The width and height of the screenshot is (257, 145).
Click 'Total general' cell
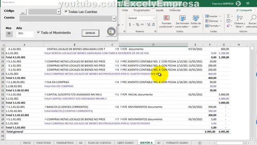[x=14, y=132]
